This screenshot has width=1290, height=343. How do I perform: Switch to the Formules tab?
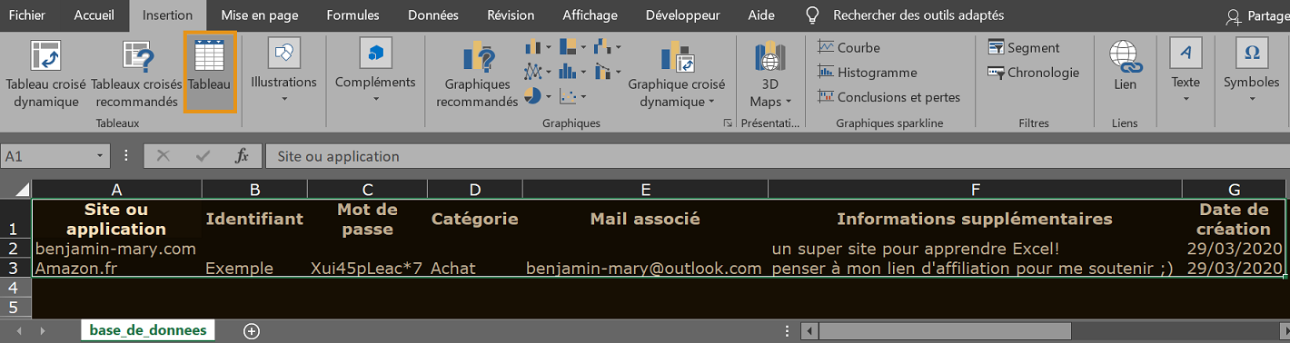352,15
